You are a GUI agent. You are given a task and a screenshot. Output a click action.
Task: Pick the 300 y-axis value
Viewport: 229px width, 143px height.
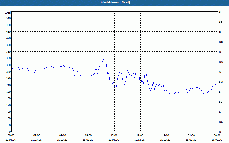(9, 65)
